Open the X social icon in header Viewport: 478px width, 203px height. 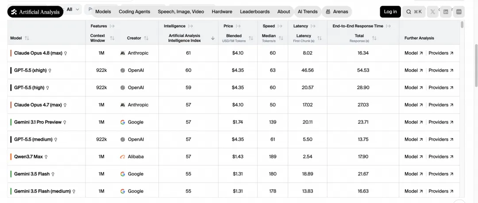tap(432, 12)
